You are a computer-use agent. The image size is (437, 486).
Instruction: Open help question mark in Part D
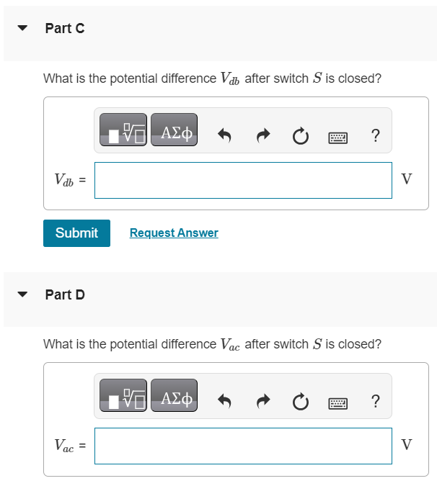click(x=376, y=401)
